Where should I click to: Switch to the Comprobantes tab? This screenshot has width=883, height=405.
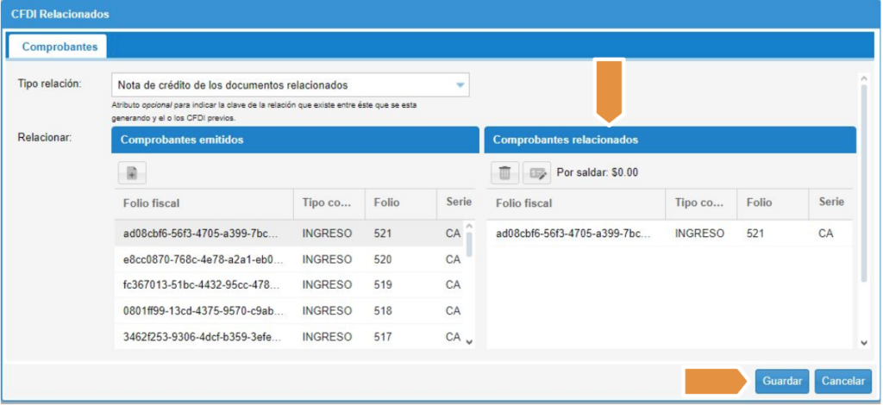(x=59, y=47)
